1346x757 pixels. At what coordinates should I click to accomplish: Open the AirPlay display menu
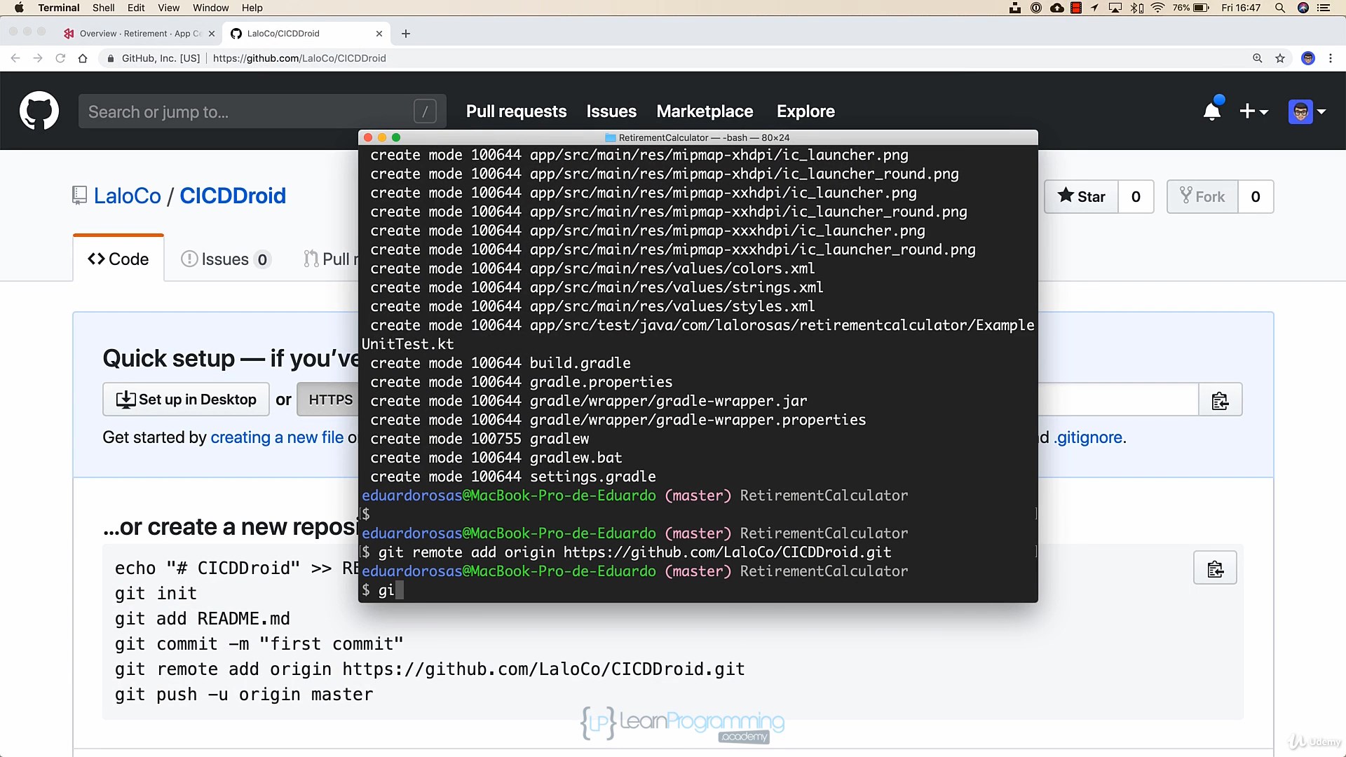point(1115,8)
